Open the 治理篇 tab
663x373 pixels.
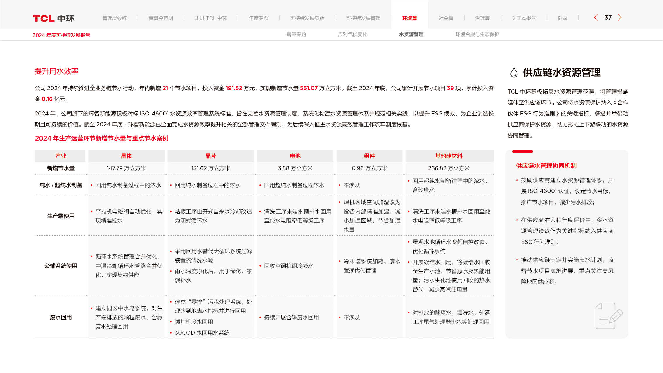[482, 18]
